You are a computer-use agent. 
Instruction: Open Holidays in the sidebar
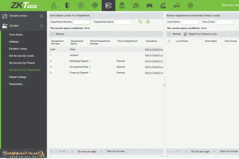tap(14, 42)
